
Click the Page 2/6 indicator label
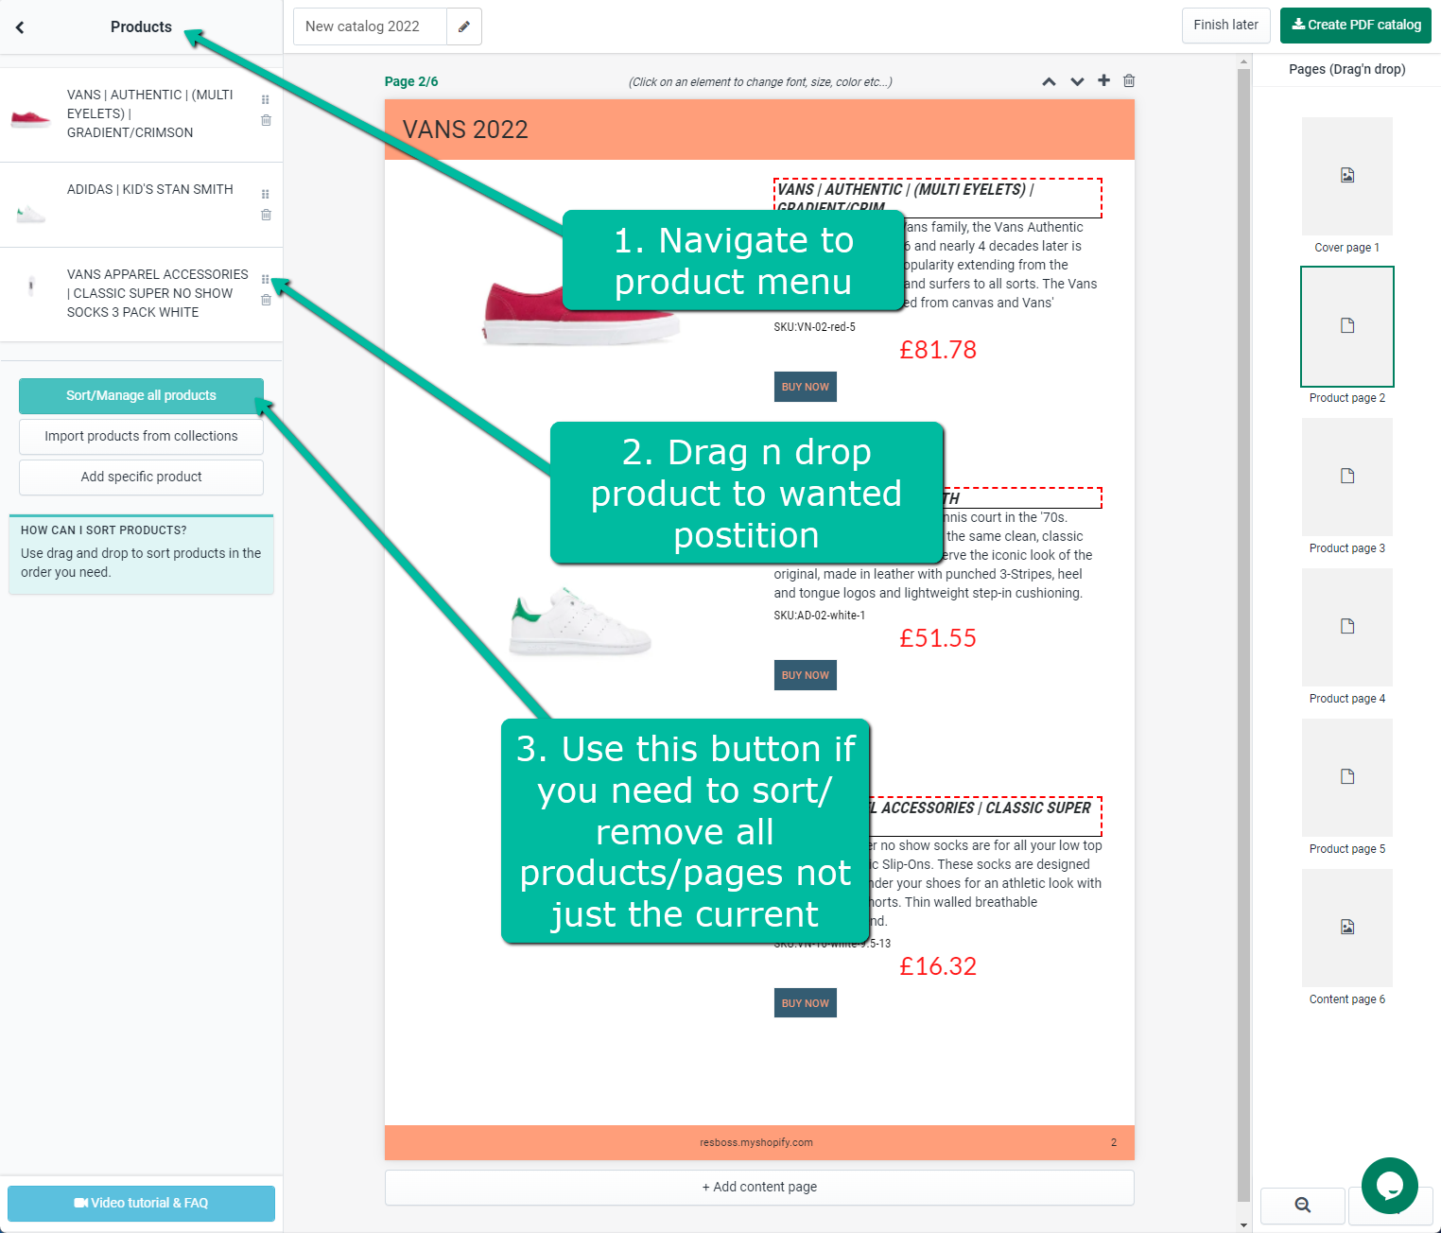tap(411, 81)
